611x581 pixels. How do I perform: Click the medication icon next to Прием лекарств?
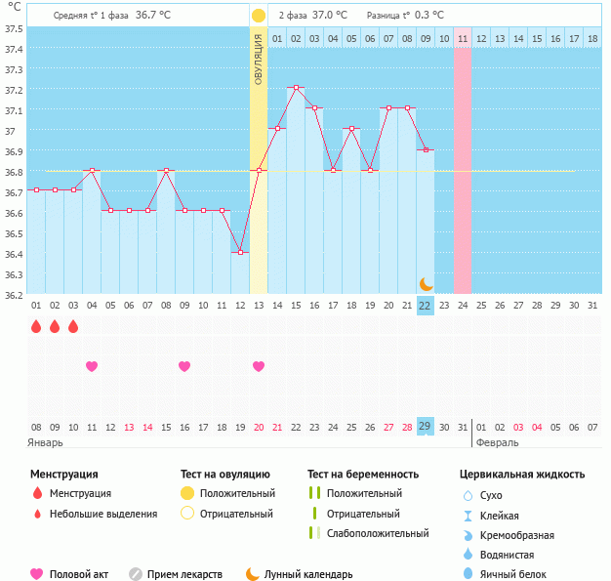[136, 574]
